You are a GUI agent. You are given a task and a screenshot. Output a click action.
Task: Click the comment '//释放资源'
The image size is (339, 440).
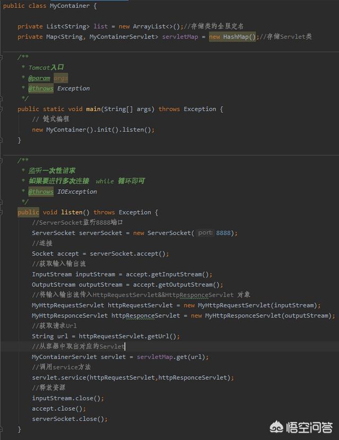pos(49,388)
